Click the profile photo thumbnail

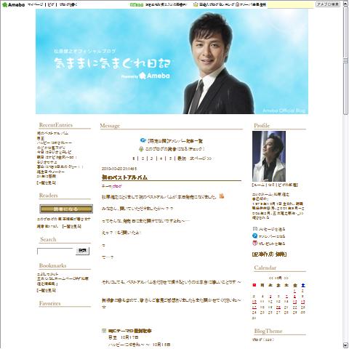269,156
